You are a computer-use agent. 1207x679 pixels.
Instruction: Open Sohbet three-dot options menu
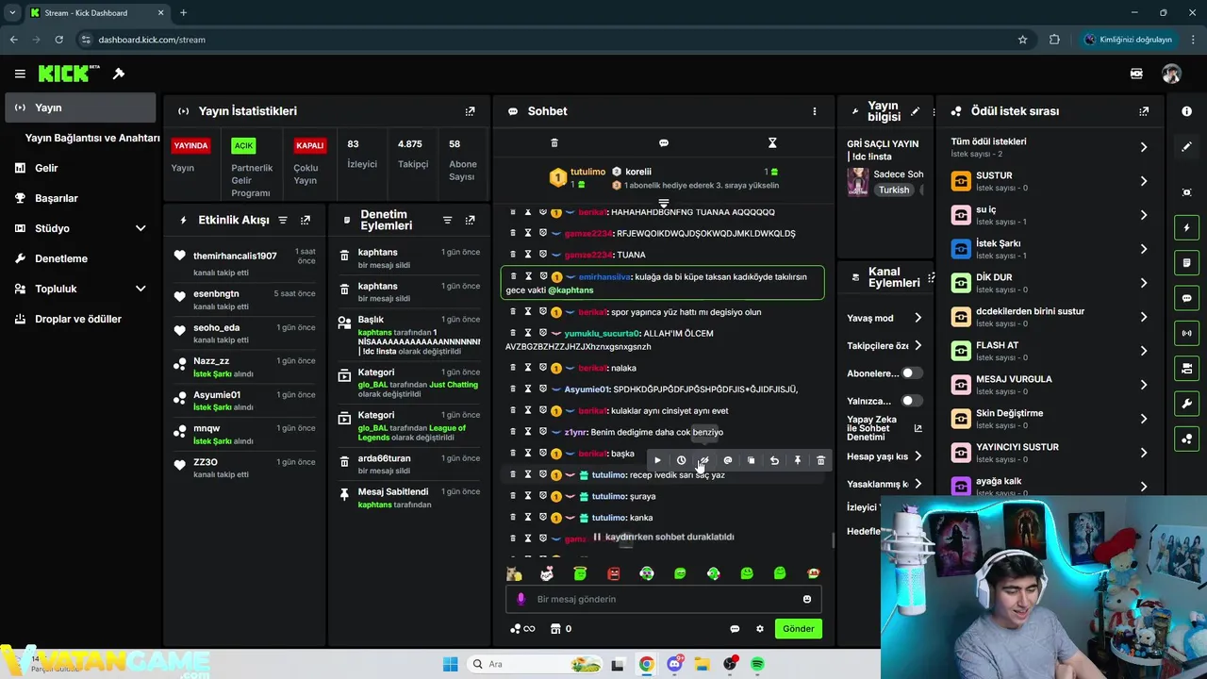(x=815, y=111)
